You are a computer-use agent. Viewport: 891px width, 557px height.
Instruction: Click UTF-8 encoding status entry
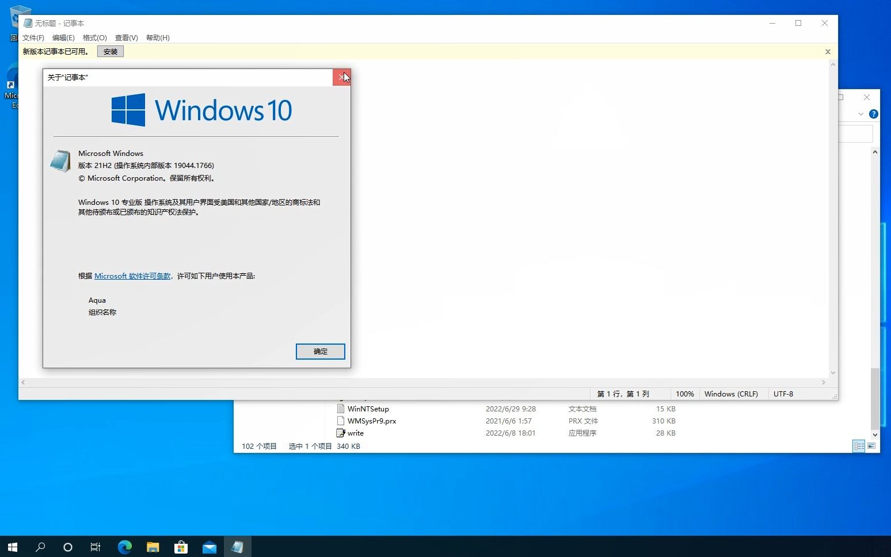783,394
